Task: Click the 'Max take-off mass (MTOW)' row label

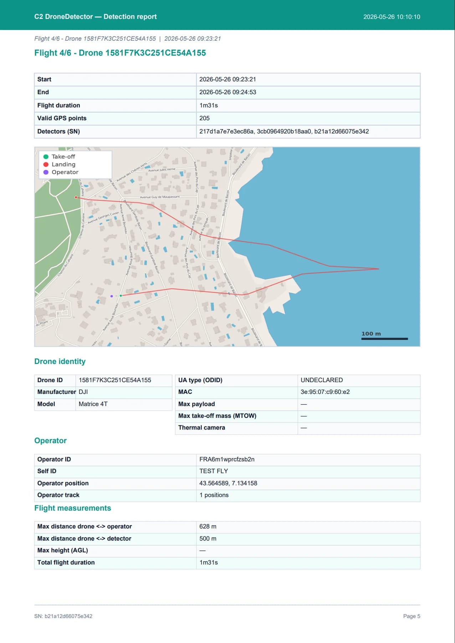Action: [x=218, y=416]
